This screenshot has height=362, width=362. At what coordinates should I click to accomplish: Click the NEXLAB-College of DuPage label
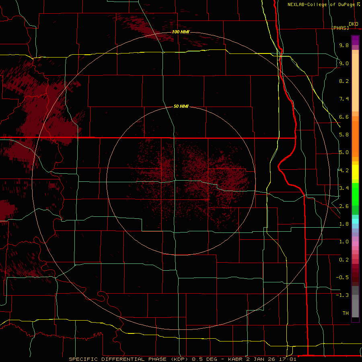[321, 4]
